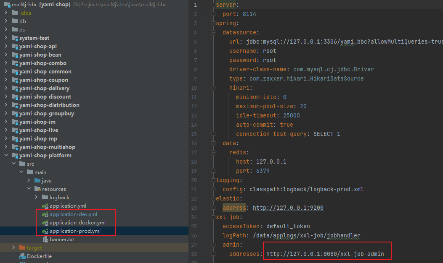Select the yami-shop-distribution module
This screenshot has width=443, height=263.
pyautogui.click(x=49, y=105)
